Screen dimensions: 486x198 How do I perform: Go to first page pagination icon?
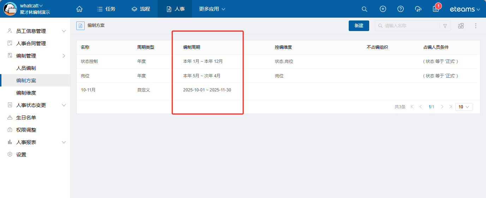click(x=412, y=107)
